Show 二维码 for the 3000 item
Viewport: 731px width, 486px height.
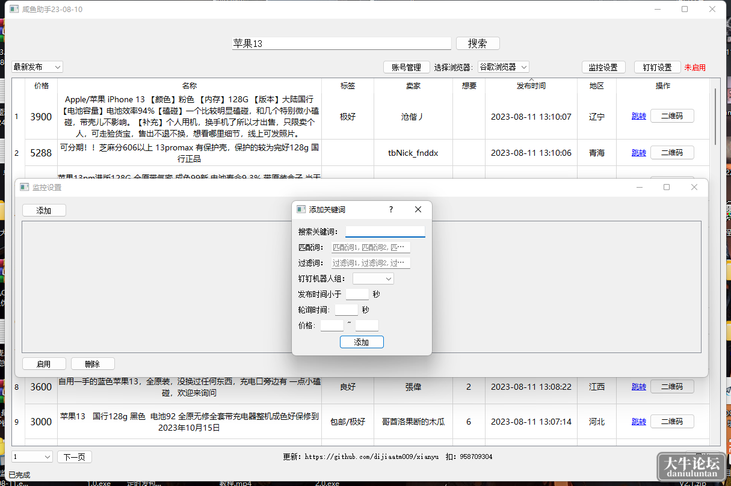tap(672, 421)
